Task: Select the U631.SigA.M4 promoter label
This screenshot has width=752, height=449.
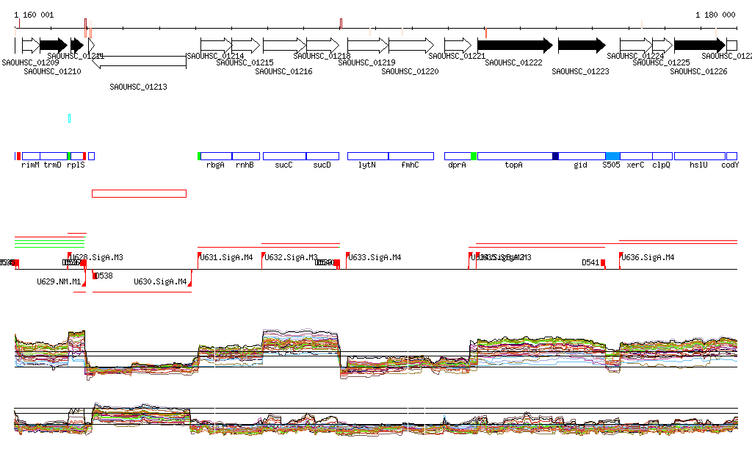Action: 226,258
